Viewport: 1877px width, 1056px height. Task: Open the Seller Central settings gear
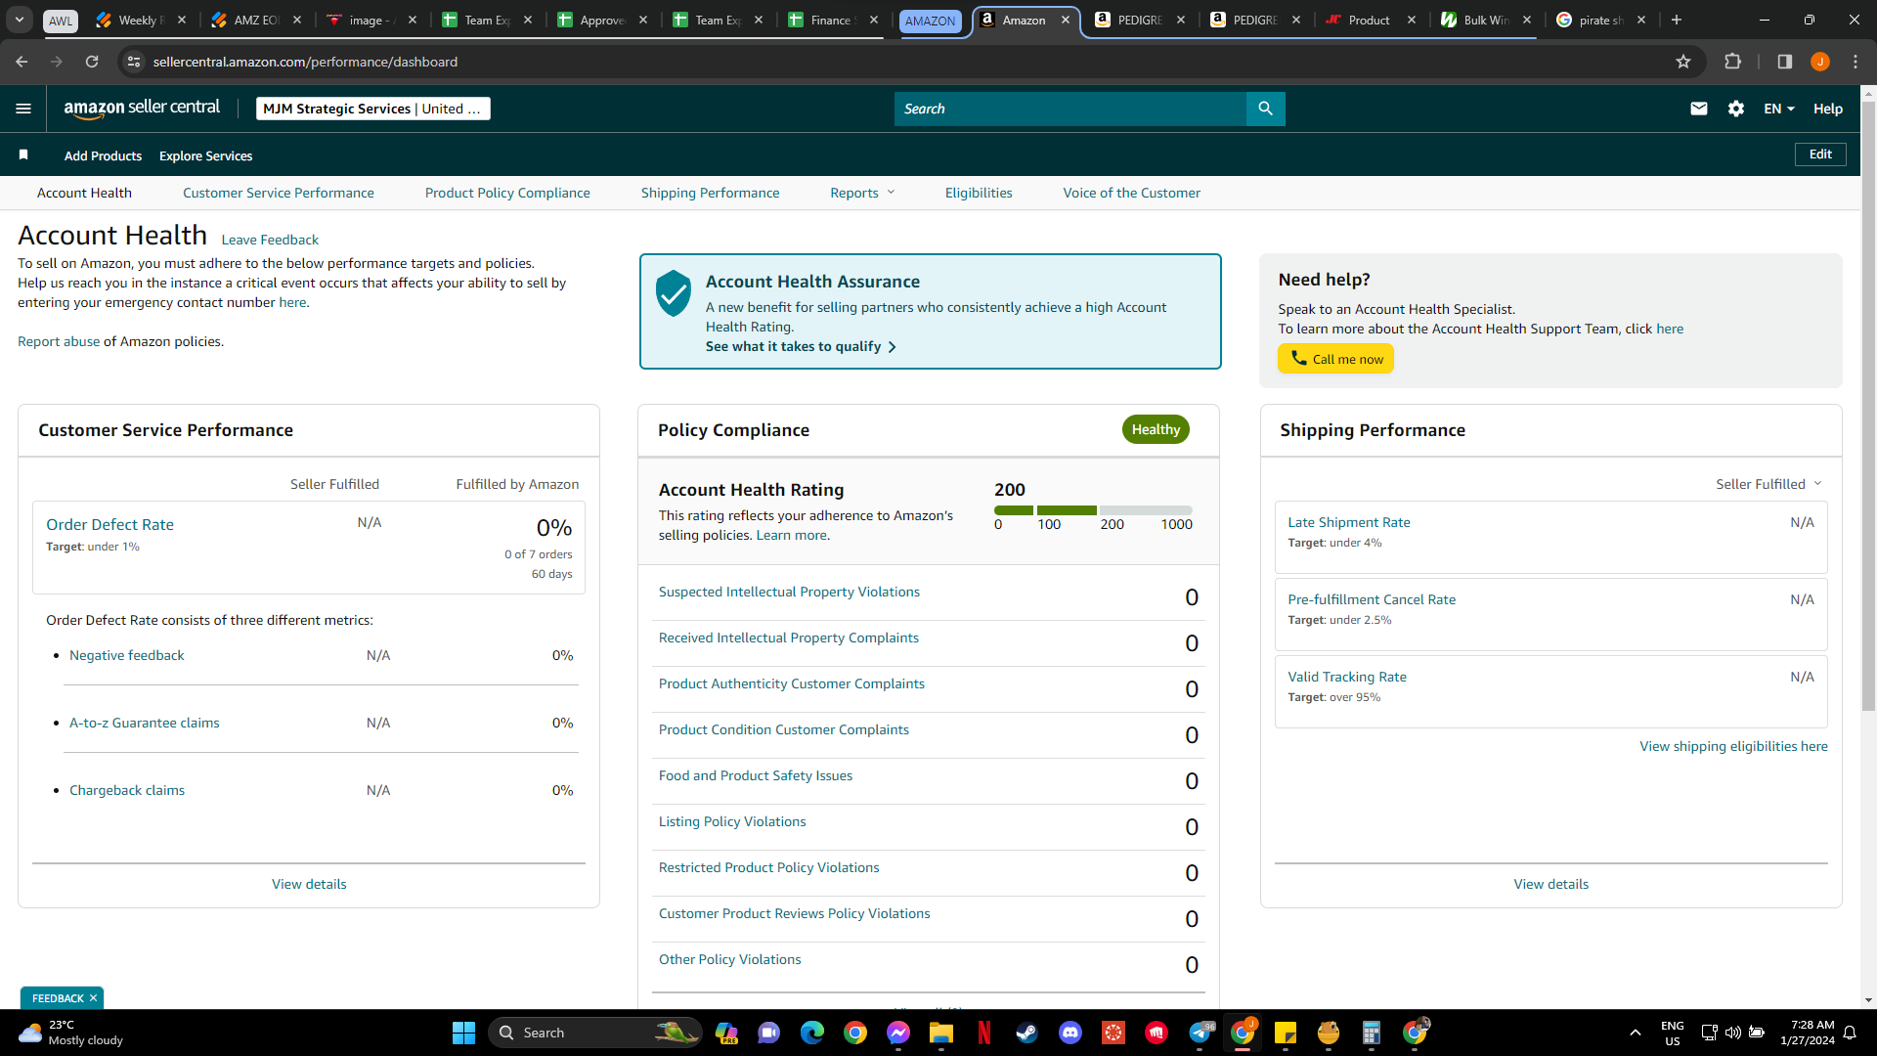[1736, 109]
